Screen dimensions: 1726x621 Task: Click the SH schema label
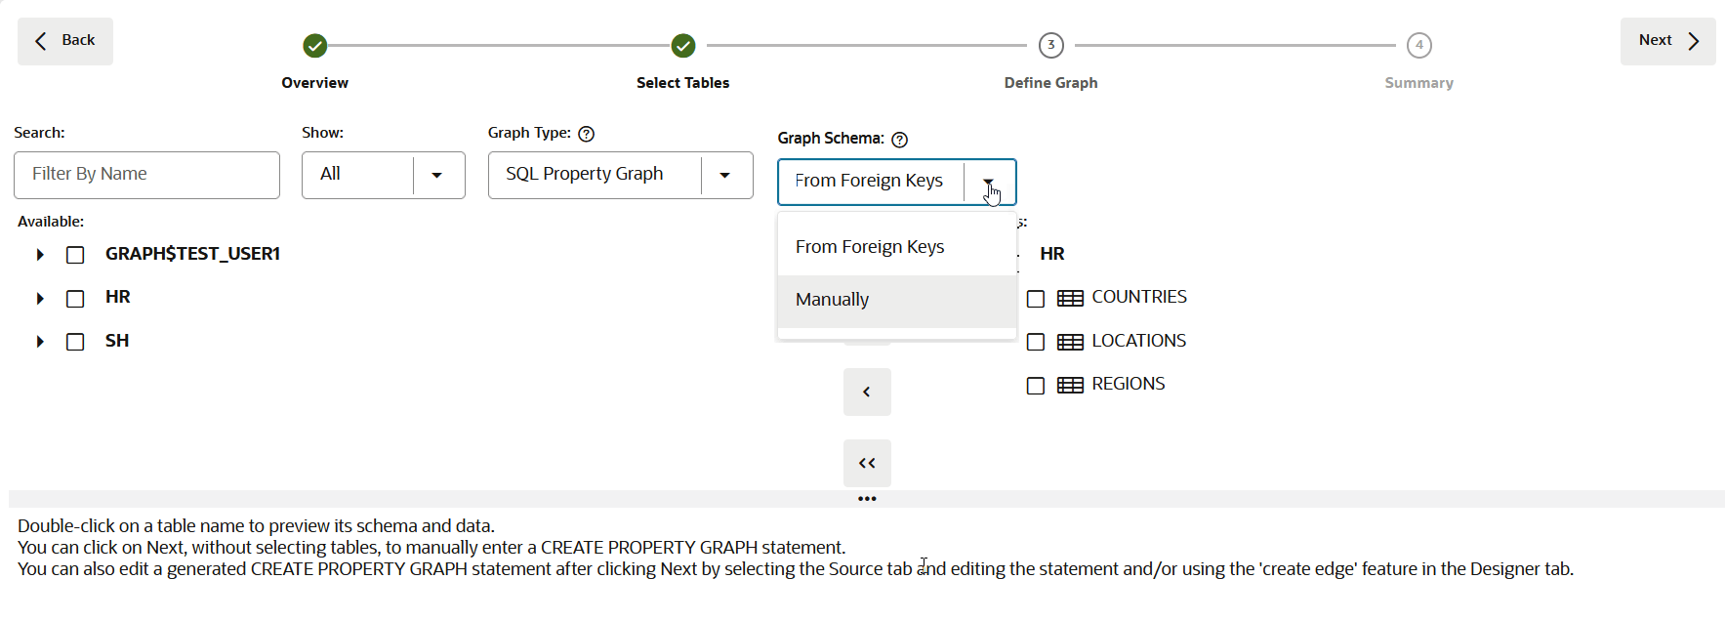point(117,341)
